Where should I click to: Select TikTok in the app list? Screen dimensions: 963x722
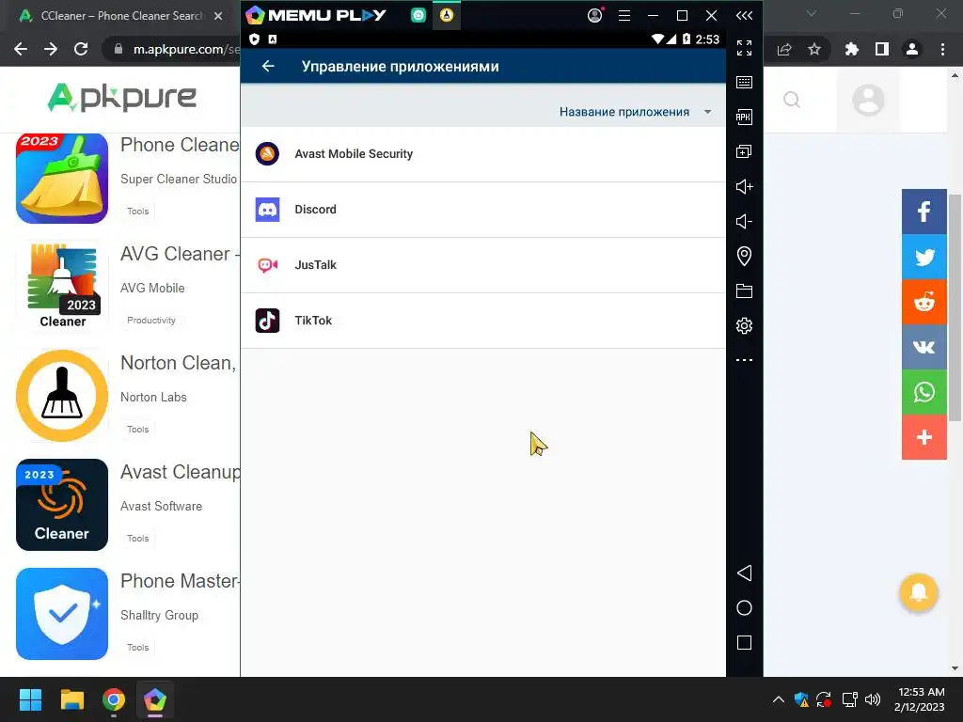coord(483,321)
